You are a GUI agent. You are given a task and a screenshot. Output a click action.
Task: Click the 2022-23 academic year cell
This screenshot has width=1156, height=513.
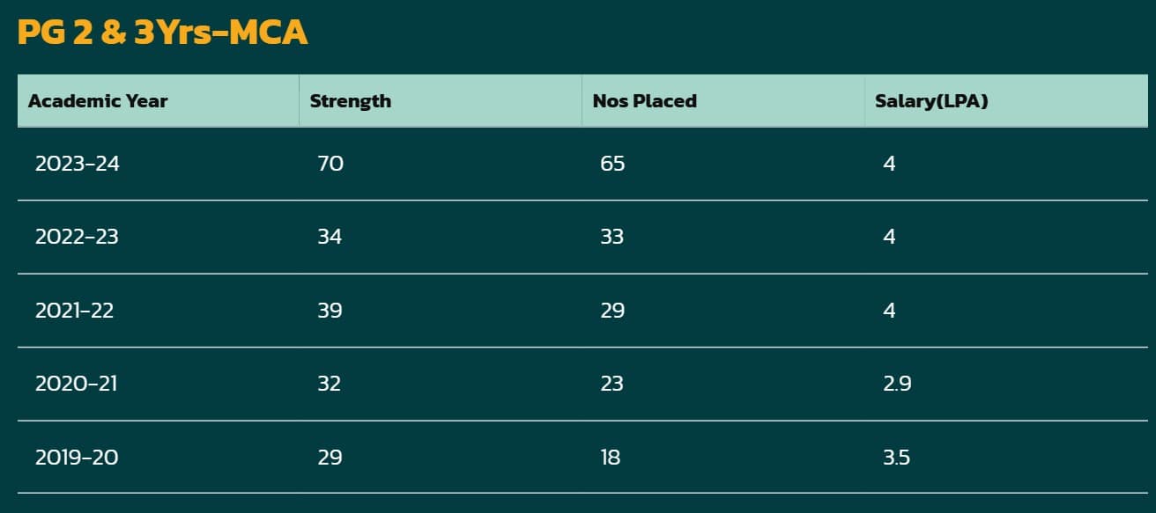[77, 237]
